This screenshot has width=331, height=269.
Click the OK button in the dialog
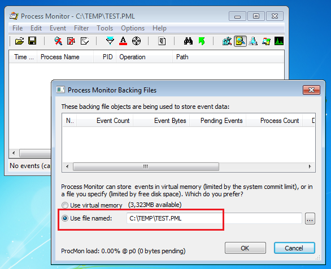click(245, 248)
